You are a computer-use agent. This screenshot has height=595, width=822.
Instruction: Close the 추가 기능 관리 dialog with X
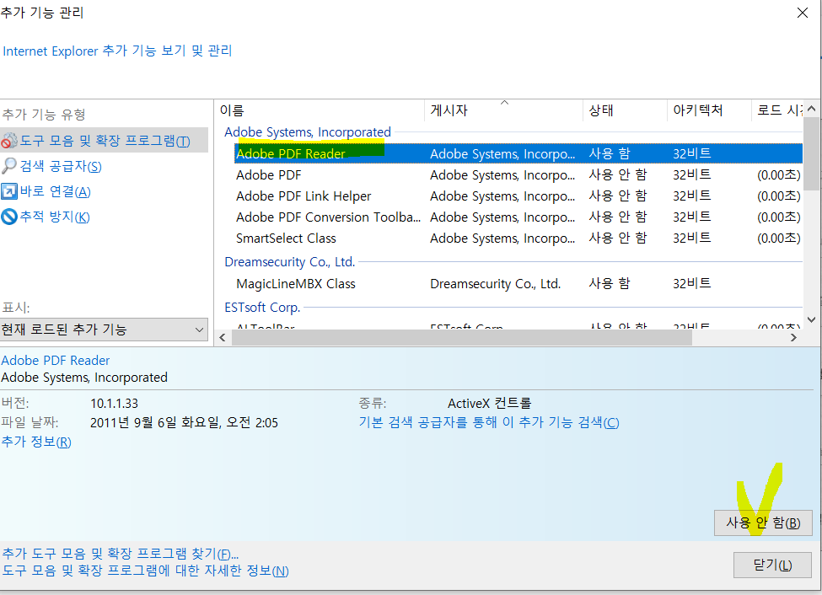pyautogui.click(x=803, y=13)
